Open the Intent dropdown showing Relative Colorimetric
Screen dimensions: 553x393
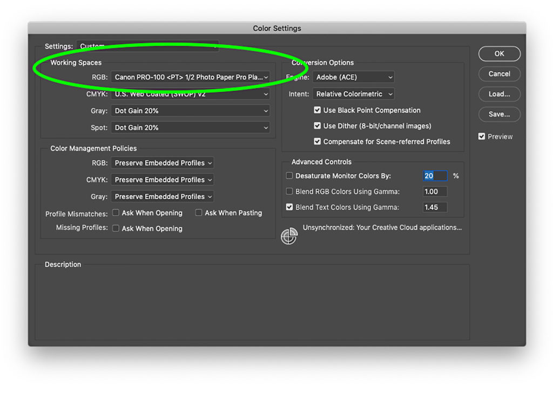[353, 93]
